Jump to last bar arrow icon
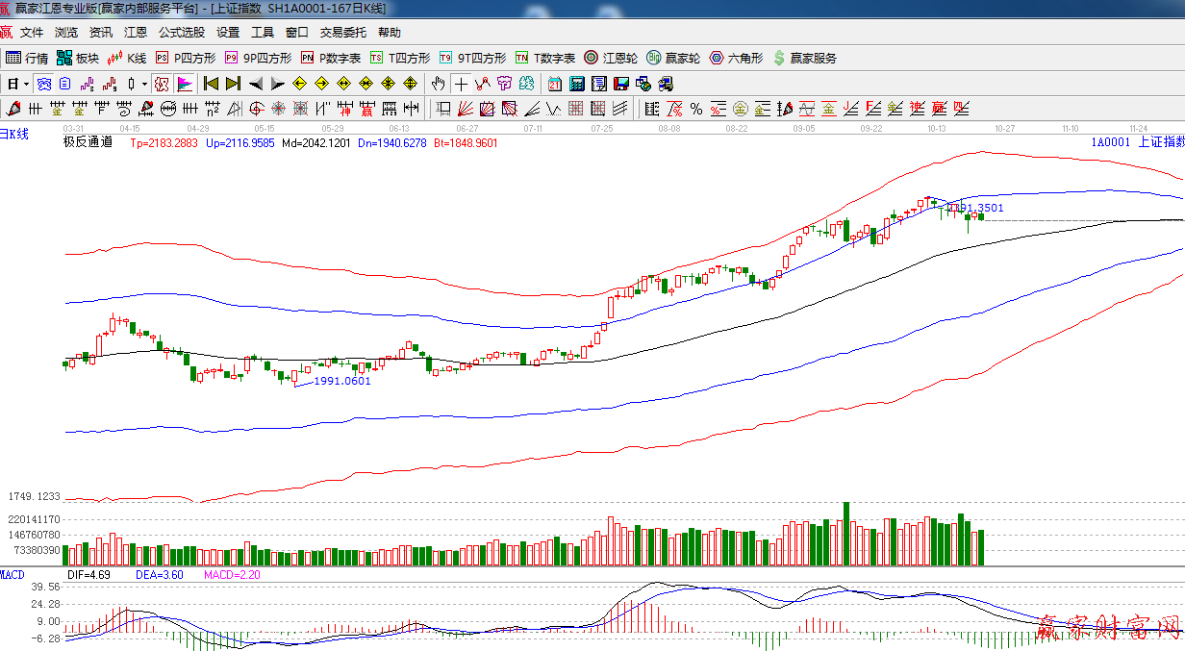 click(233, 84)
